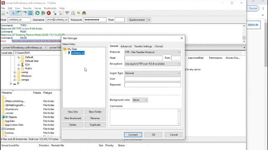Click the quickconnect Port field

(x=120, y=20)
